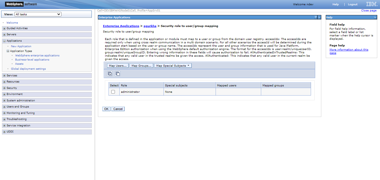Click the Map Users... button
The width and height of the screenshot is (380, 180).
[118, 66]
